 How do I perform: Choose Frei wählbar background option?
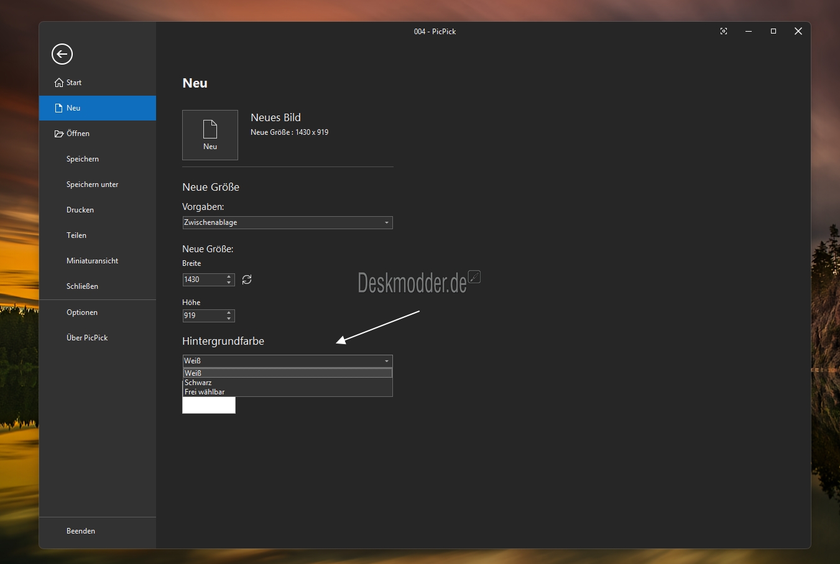[x=287, y=392]
